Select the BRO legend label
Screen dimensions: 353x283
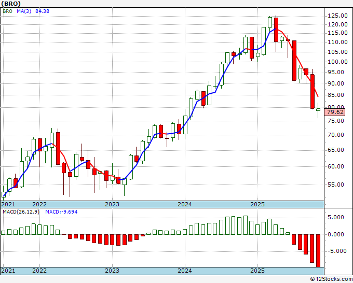pos(7,11)
